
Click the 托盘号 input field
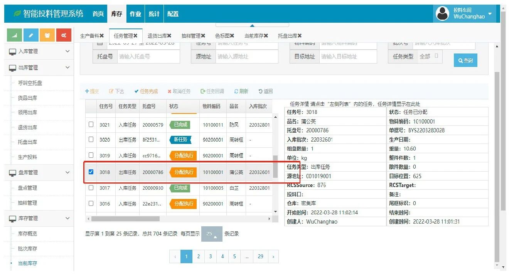[x=148, y=57]
